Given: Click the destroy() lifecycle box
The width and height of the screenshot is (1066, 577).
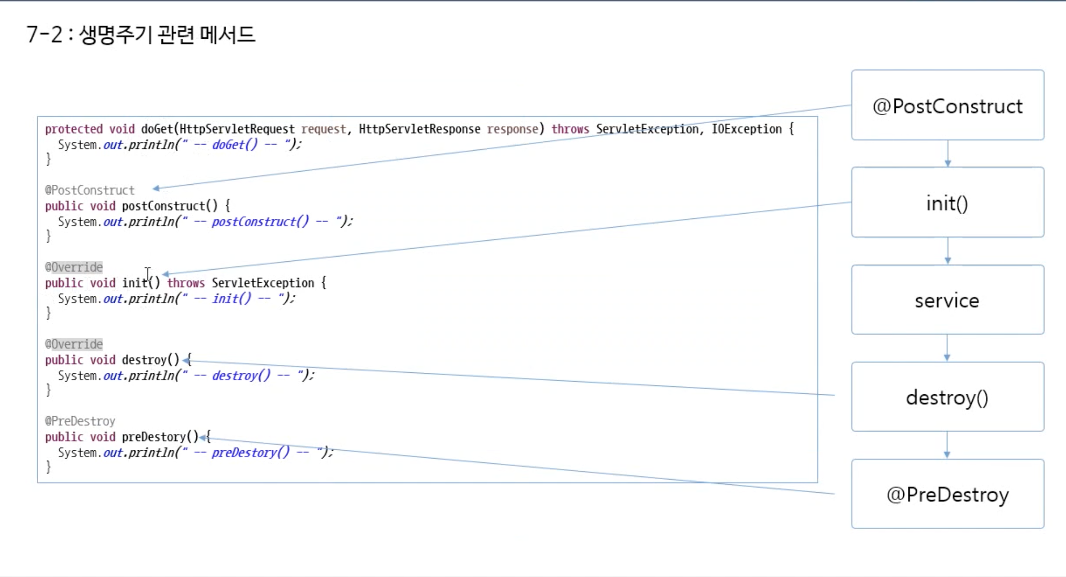Looking at the screenshot, I should click(x=947, y=397).
